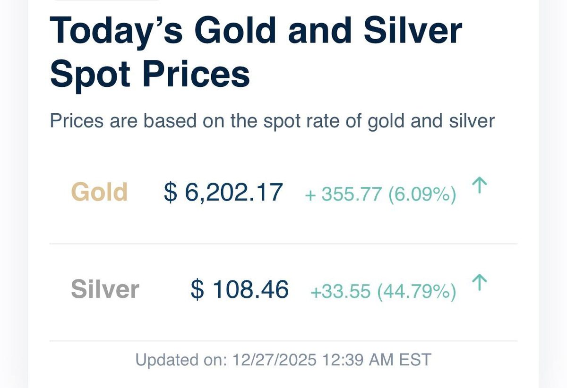Click the Gold percentage (6.09%)
567x388 pixels.
[422, 194]
